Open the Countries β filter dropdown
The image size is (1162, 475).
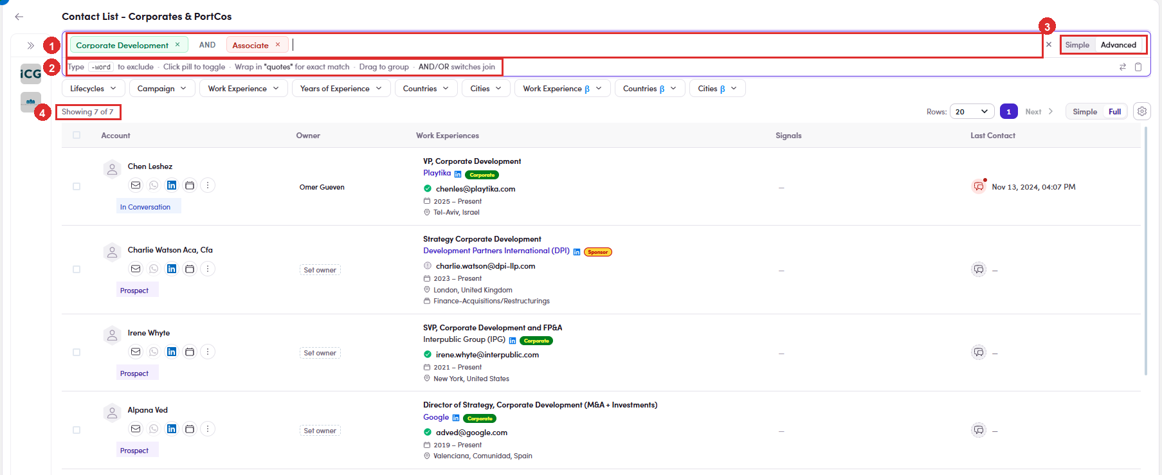coord(650,89)
